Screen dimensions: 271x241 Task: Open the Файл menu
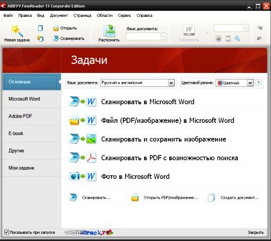8,16
